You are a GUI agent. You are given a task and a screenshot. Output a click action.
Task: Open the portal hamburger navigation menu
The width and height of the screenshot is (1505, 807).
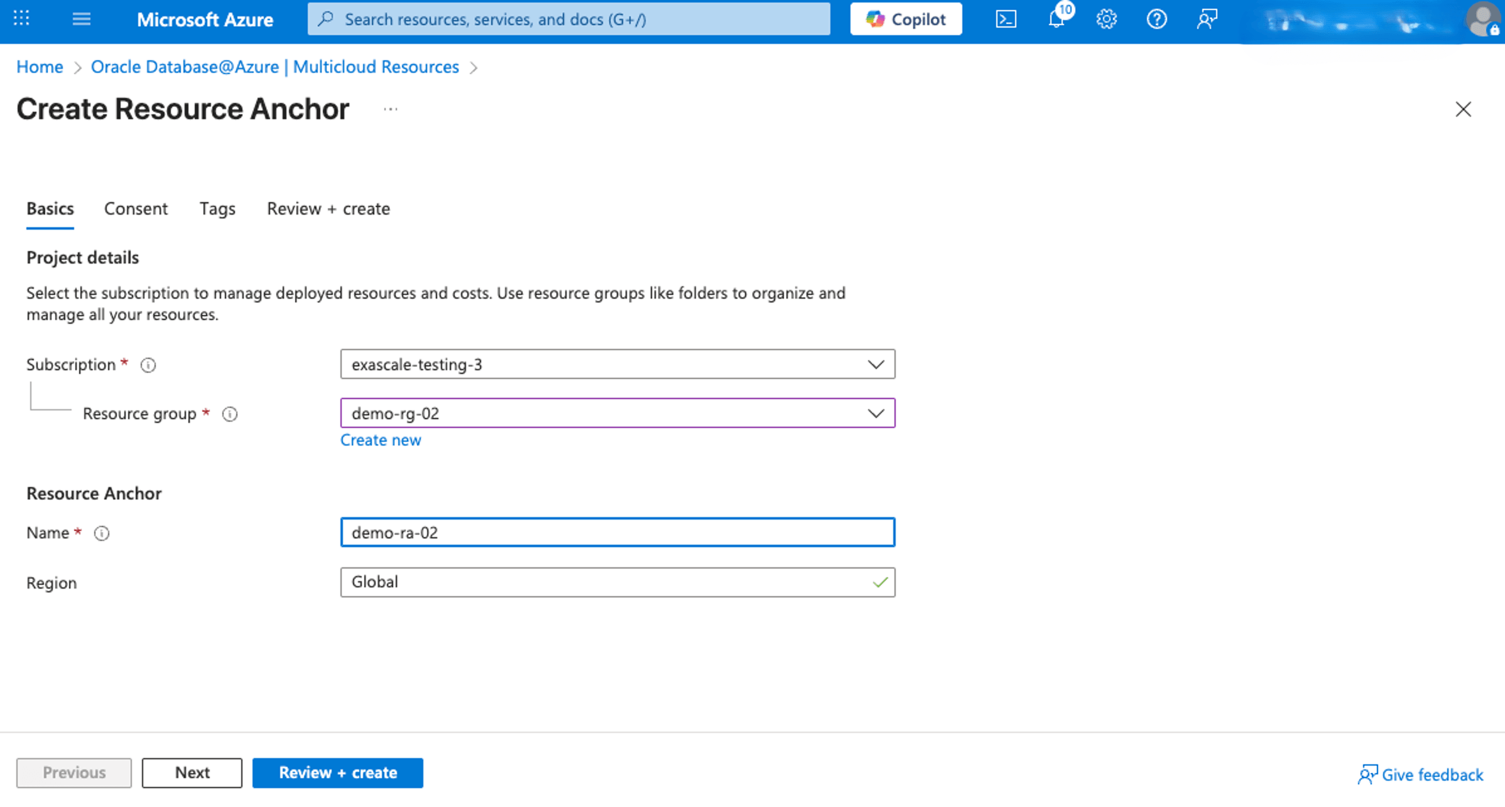tap(81, 19)
